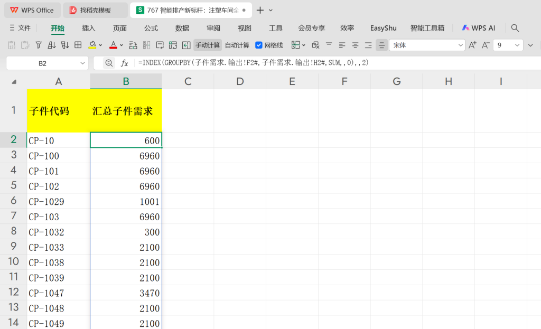Click the 汇总子件需求 header cell
This screenshot has width=541, height=329.
126,111
